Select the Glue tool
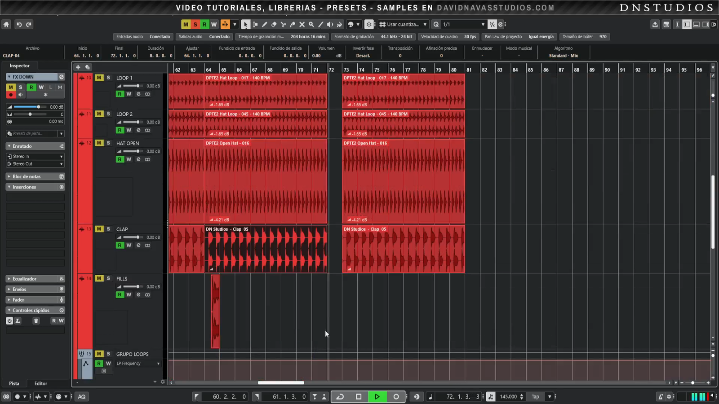Screen dimensions: 719x404 (293, 25)
